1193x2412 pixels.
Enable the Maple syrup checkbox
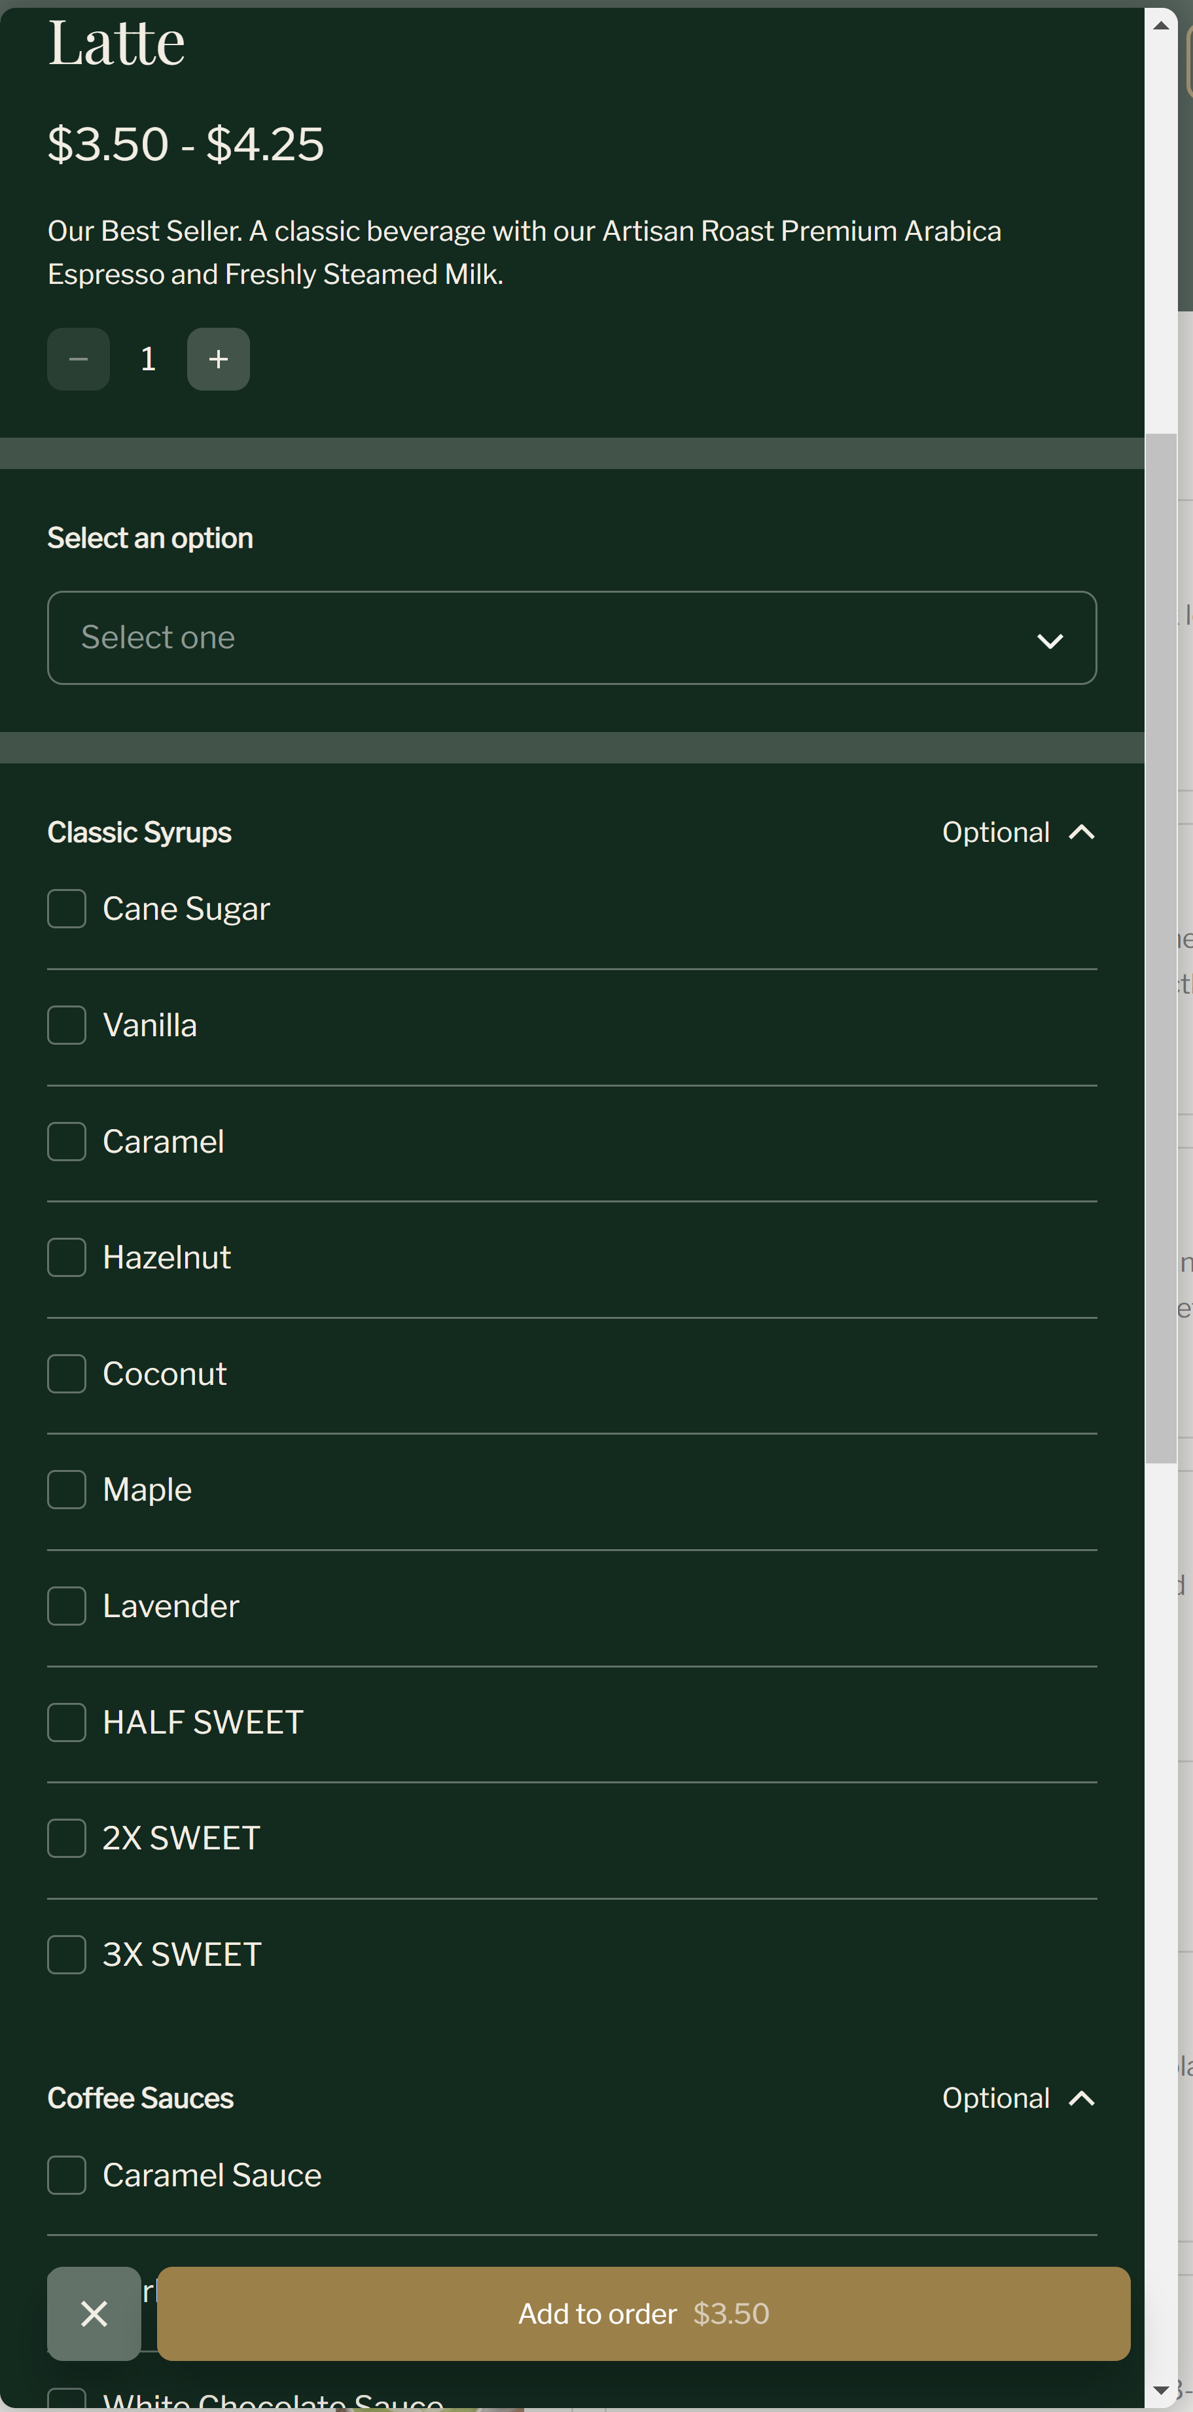tap(67, 1489)
